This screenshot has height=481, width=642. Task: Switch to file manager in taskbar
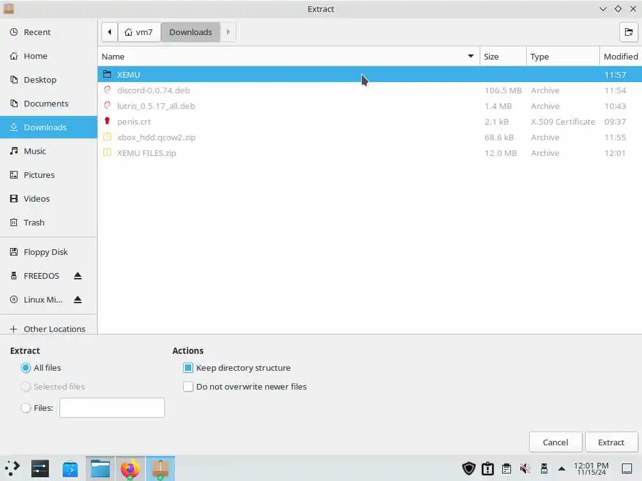pyautogui.click(x=100, y=468)
